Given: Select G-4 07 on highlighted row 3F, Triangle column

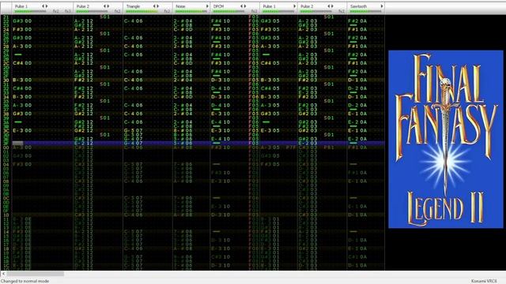Looking at the screenshot, I should [x=134, y=143].
